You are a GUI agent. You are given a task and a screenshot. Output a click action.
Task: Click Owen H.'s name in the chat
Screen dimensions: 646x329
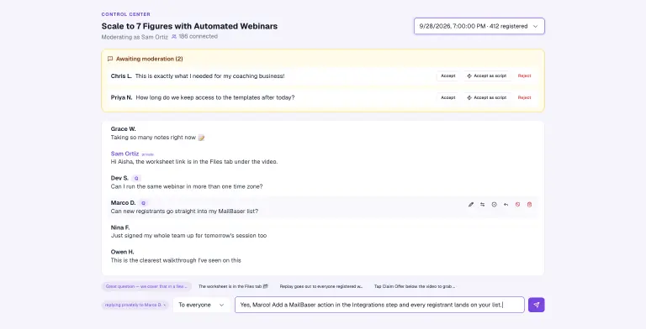(x=122, y=252)
